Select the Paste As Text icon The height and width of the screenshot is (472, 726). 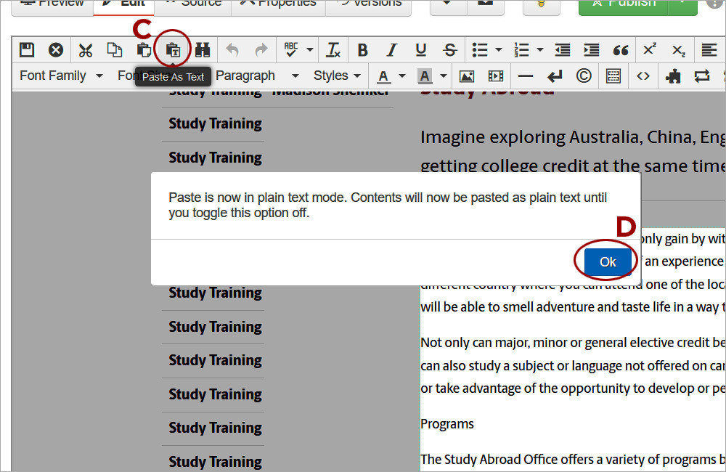[173, 49]
